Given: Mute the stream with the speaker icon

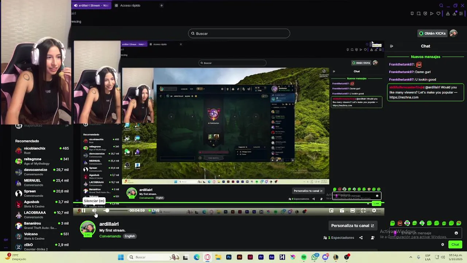Looking at the screenshot, I should 94,210.
